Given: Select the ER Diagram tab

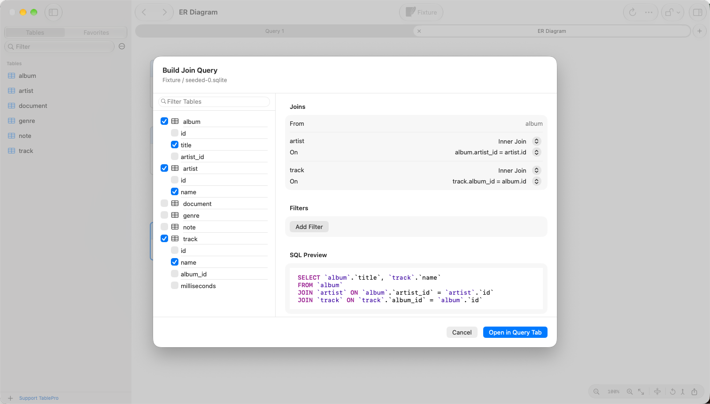Looking at the screenshot, I should click(x=552, y=31).
